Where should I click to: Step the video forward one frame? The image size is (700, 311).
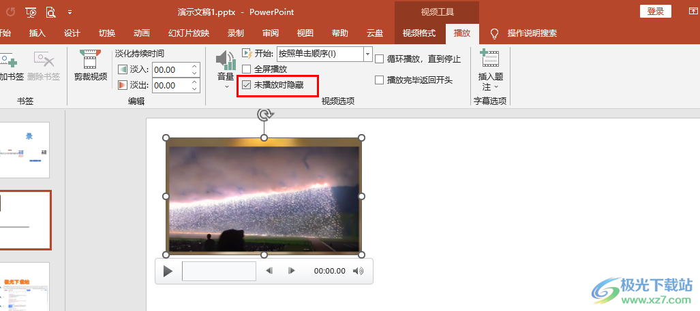(292, 271)
